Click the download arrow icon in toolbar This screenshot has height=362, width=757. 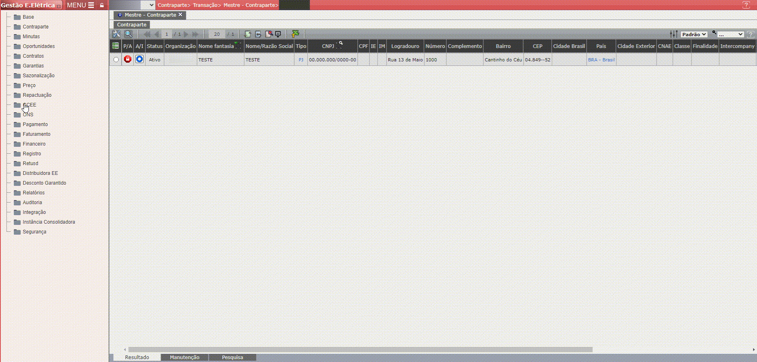(278, 34)
